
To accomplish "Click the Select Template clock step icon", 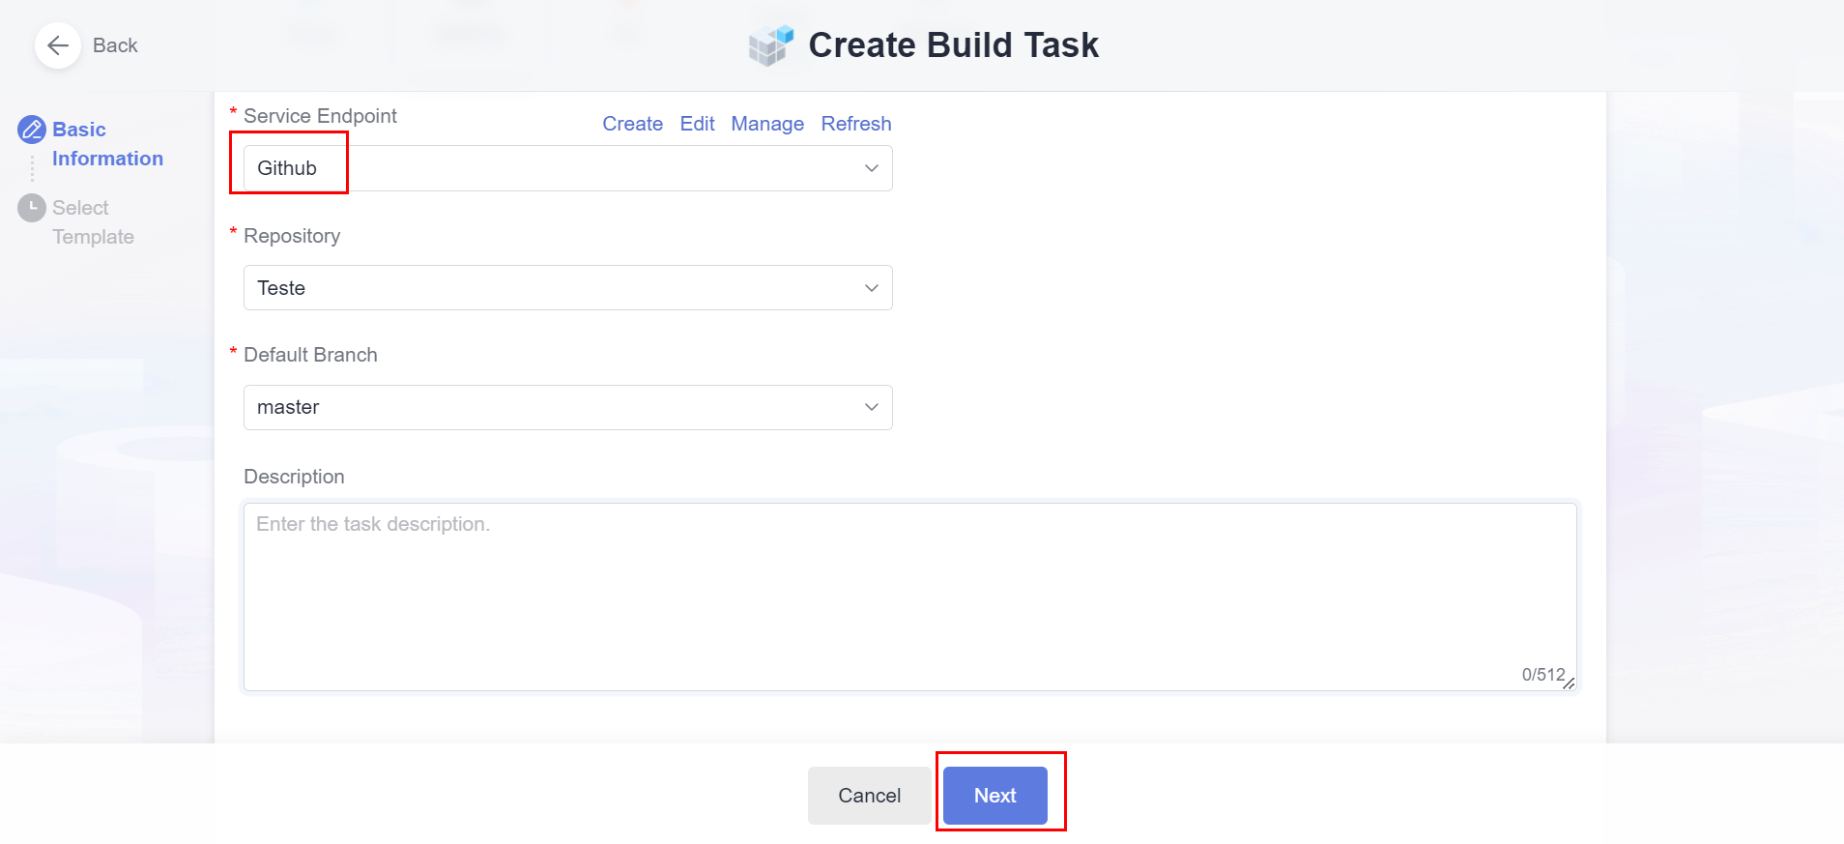I will 32,208.
